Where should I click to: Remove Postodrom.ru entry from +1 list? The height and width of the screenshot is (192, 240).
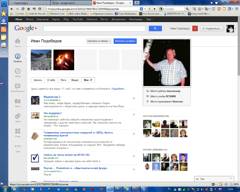click(134, 170)
